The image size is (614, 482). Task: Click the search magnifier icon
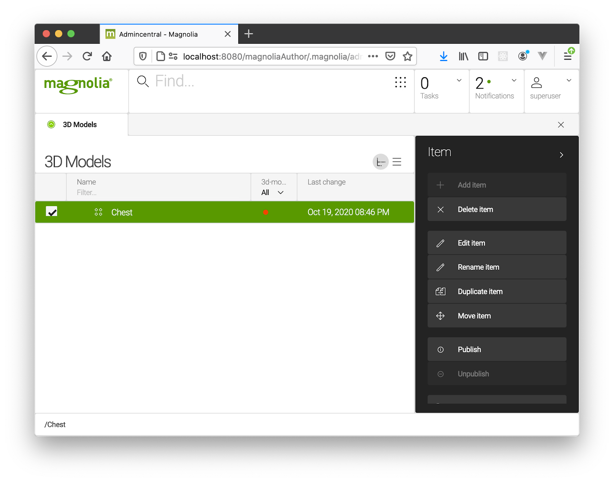(143, 81)
